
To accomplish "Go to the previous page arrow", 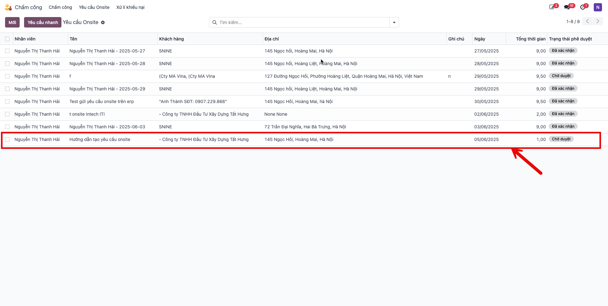I will pos(587,21).
